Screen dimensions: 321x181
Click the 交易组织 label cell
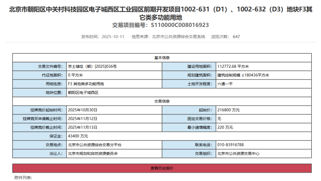[x=189, y=153]
